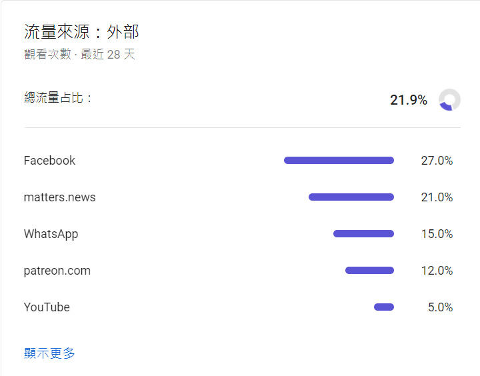Click the 總流量占比 label
The width and height of the screenshot is (480, 376).
coord(58,98)
